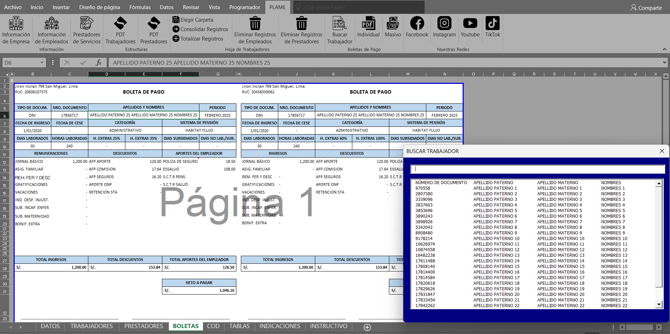The height and width of the screenshot is (334, 670).
Task: Switch to the Datos ribbon tab
Action: point(167,7)
